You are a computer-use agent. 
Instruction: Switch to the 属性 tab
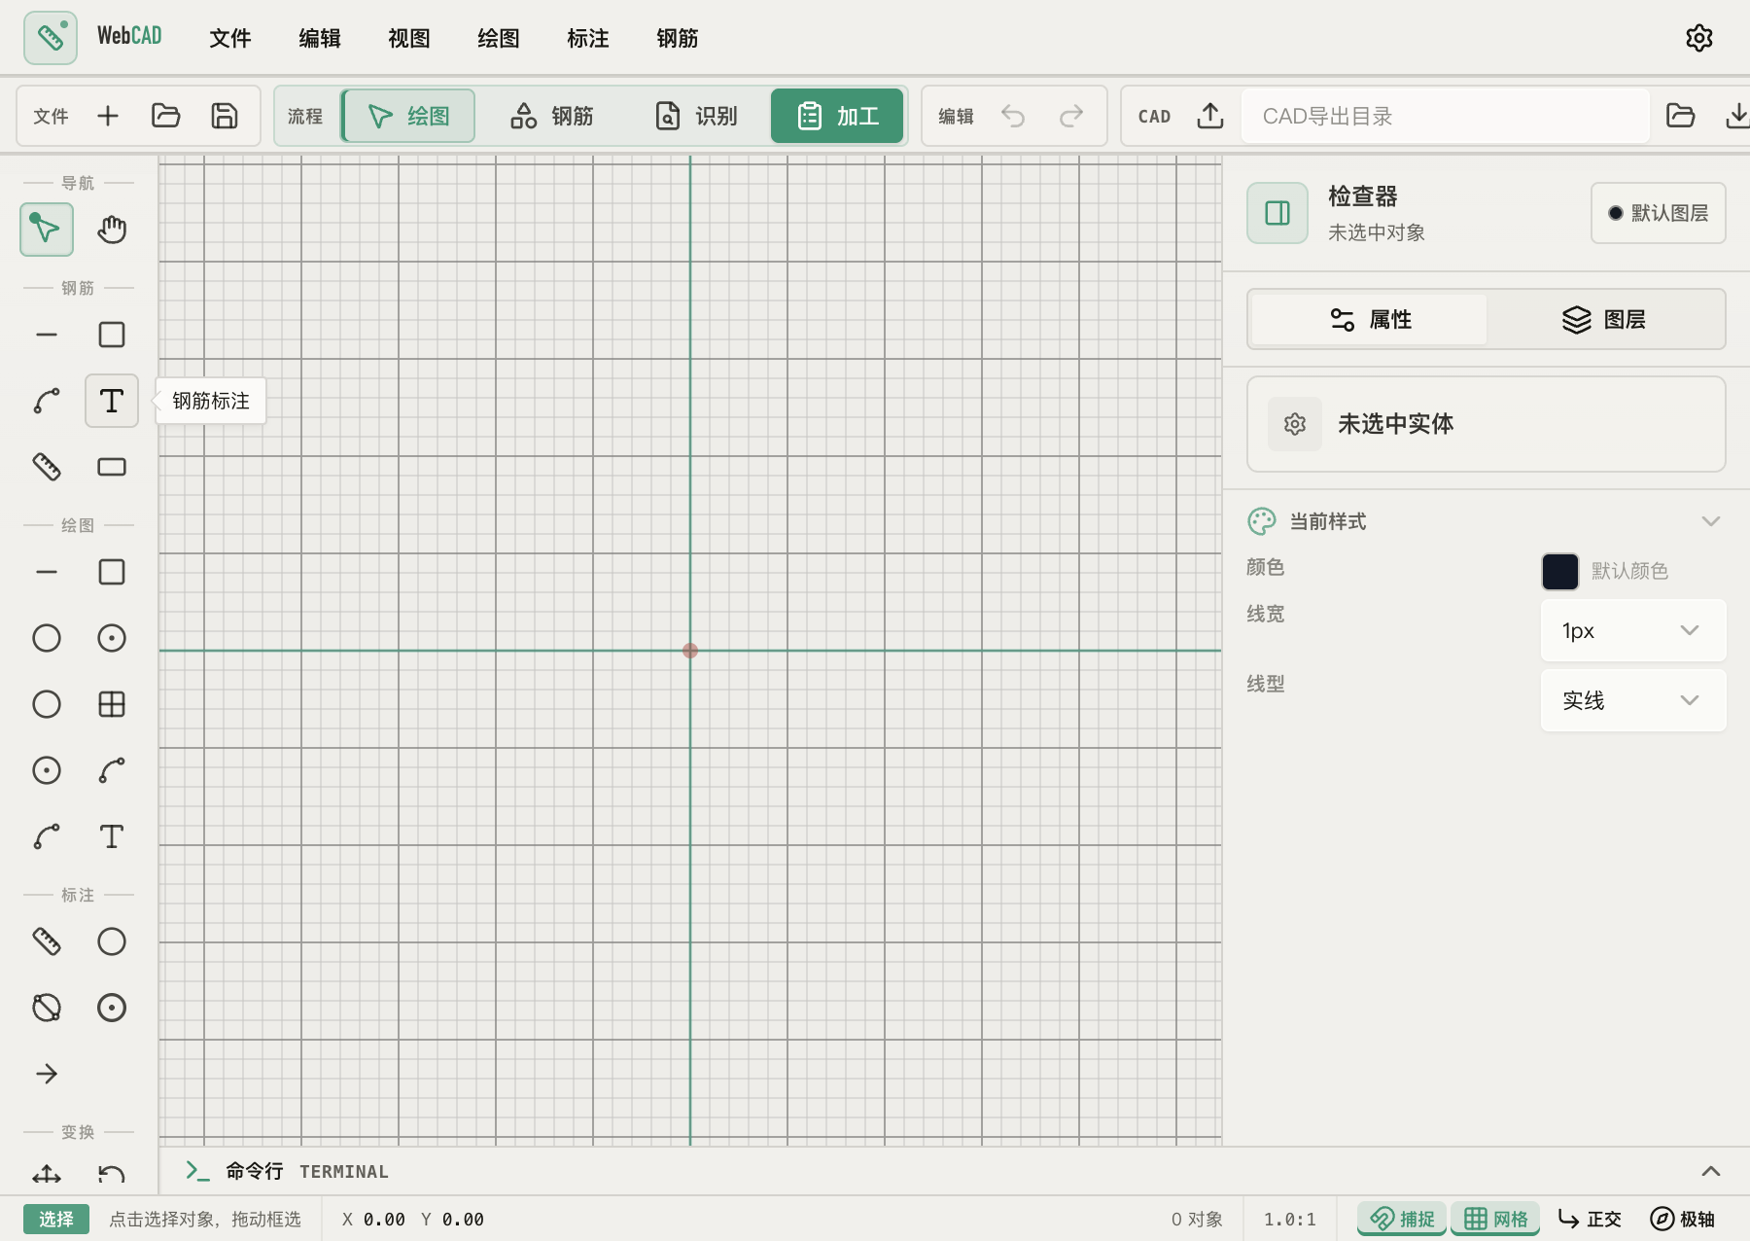click(1369, 319)
